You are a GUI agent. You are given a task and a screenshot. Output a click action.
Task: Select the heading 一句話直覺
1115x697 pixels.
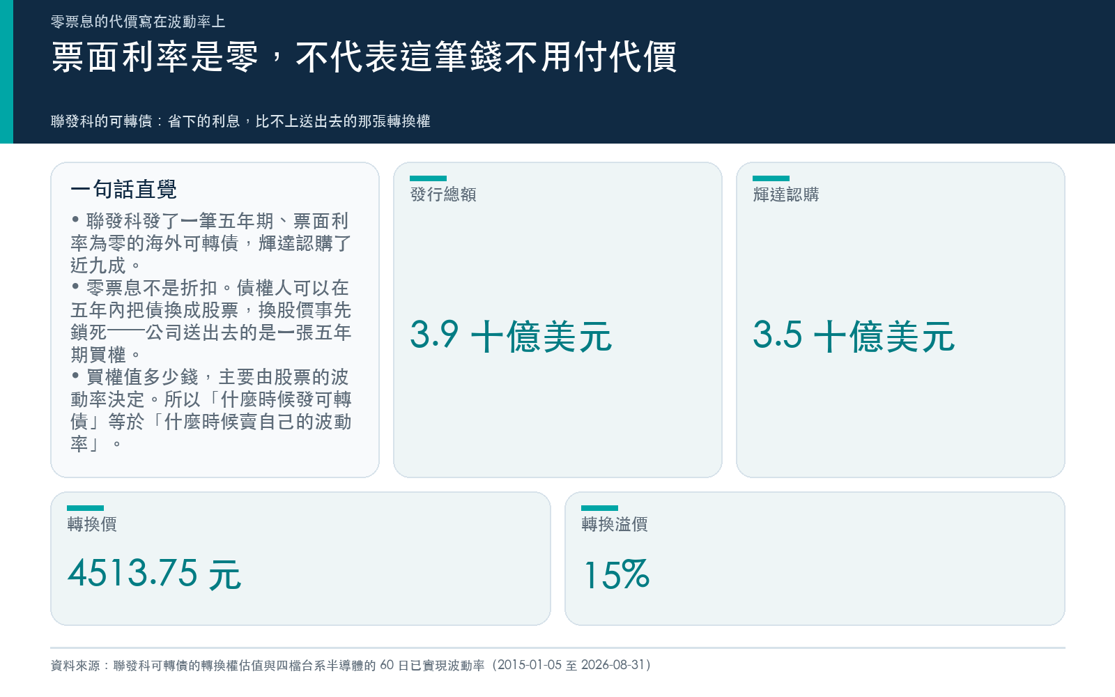[x=123, y=189]
